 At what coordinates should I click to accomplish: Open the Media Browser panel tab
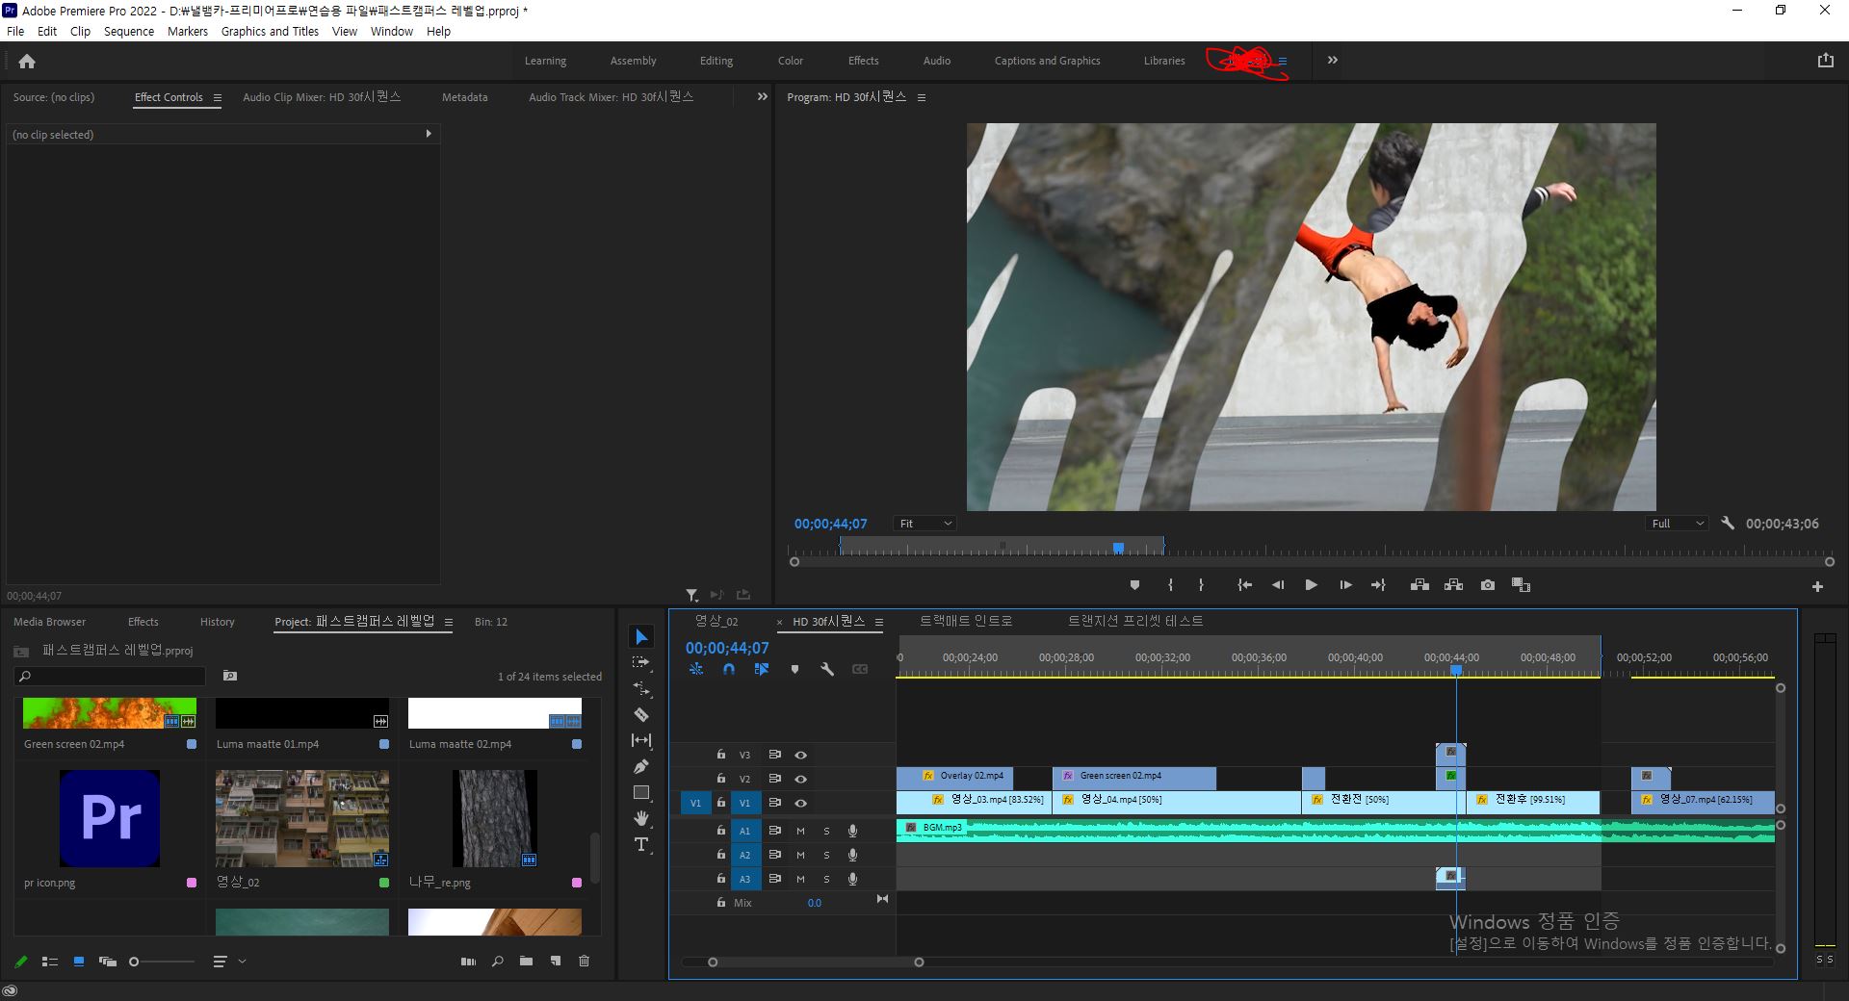click(50, 622)
